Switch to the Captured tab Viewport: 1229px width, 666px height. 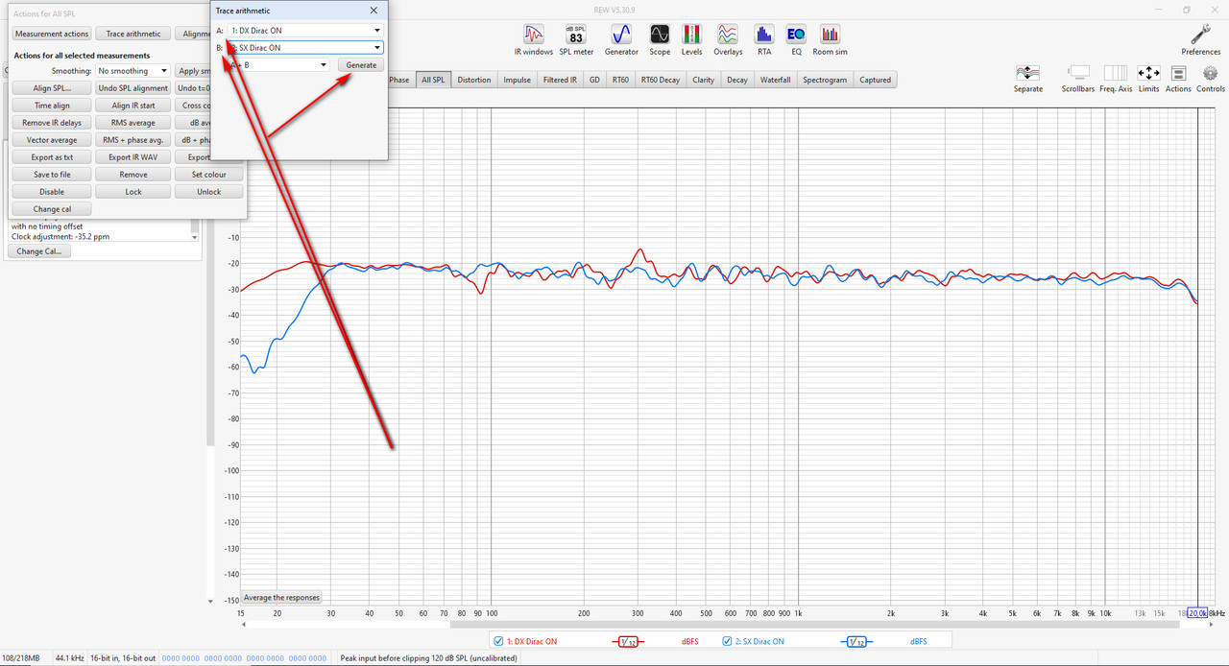coord(875,80)
